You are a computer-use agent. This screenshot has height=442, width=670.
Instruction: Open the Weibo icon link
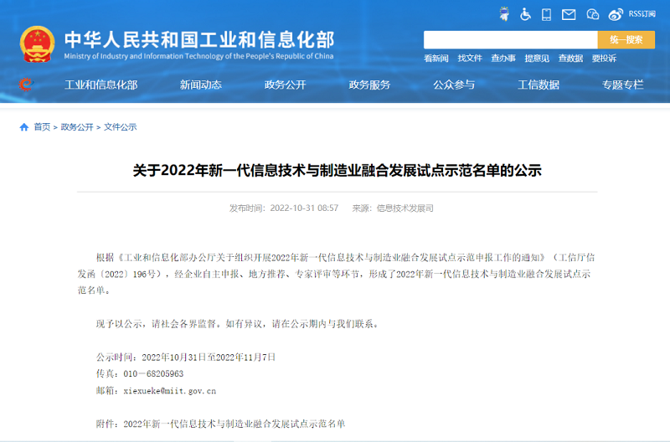point(616,14)
